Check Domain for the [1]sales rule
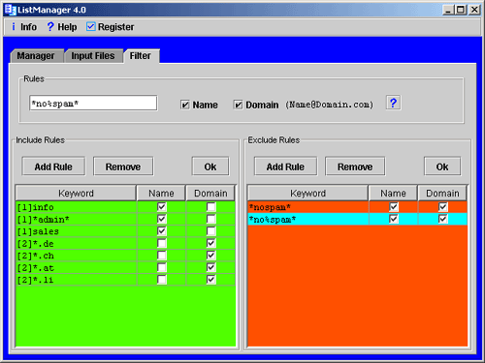The height and width of the screenshot is (363, 485). tap(210, 231)
